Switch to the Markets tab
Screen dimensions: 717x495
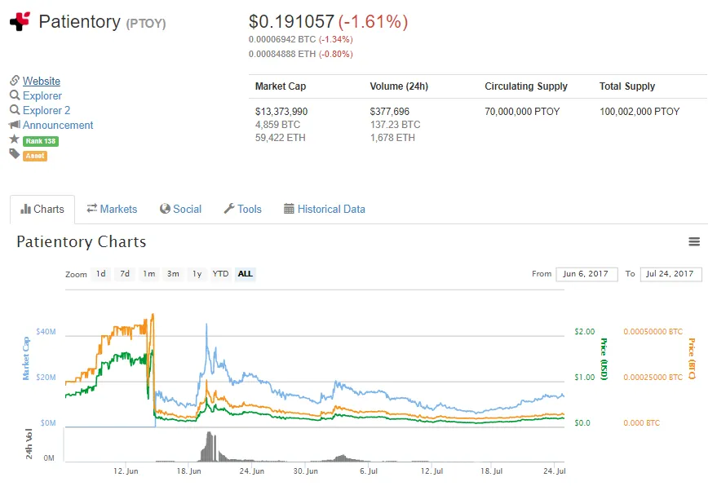(112, 209)
